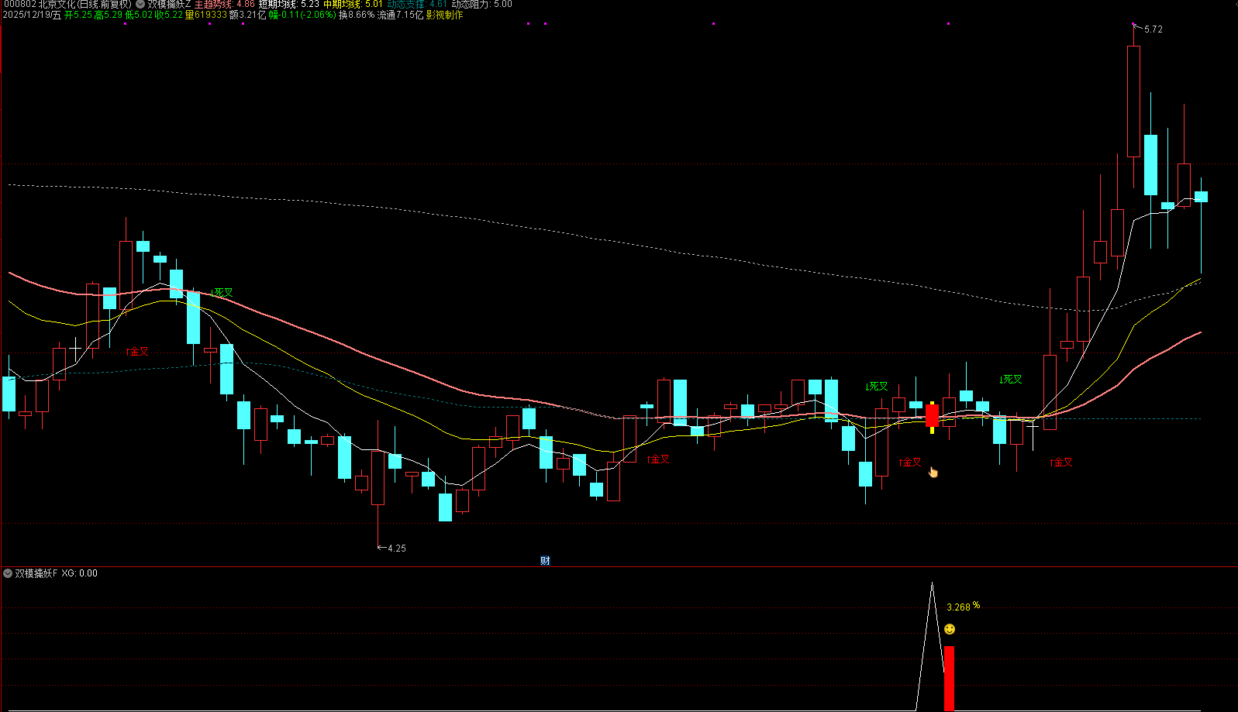Click the change value 幅-0.11(-2.06%)
The height and width of the screenshot is (712, 1238).
(x=302, y=15)
